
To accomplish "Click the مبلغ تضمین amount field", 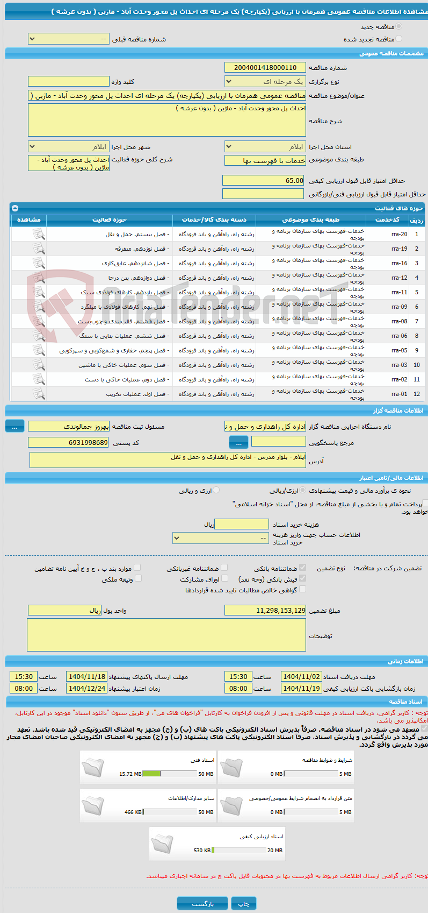I will (x=265, y=610).
